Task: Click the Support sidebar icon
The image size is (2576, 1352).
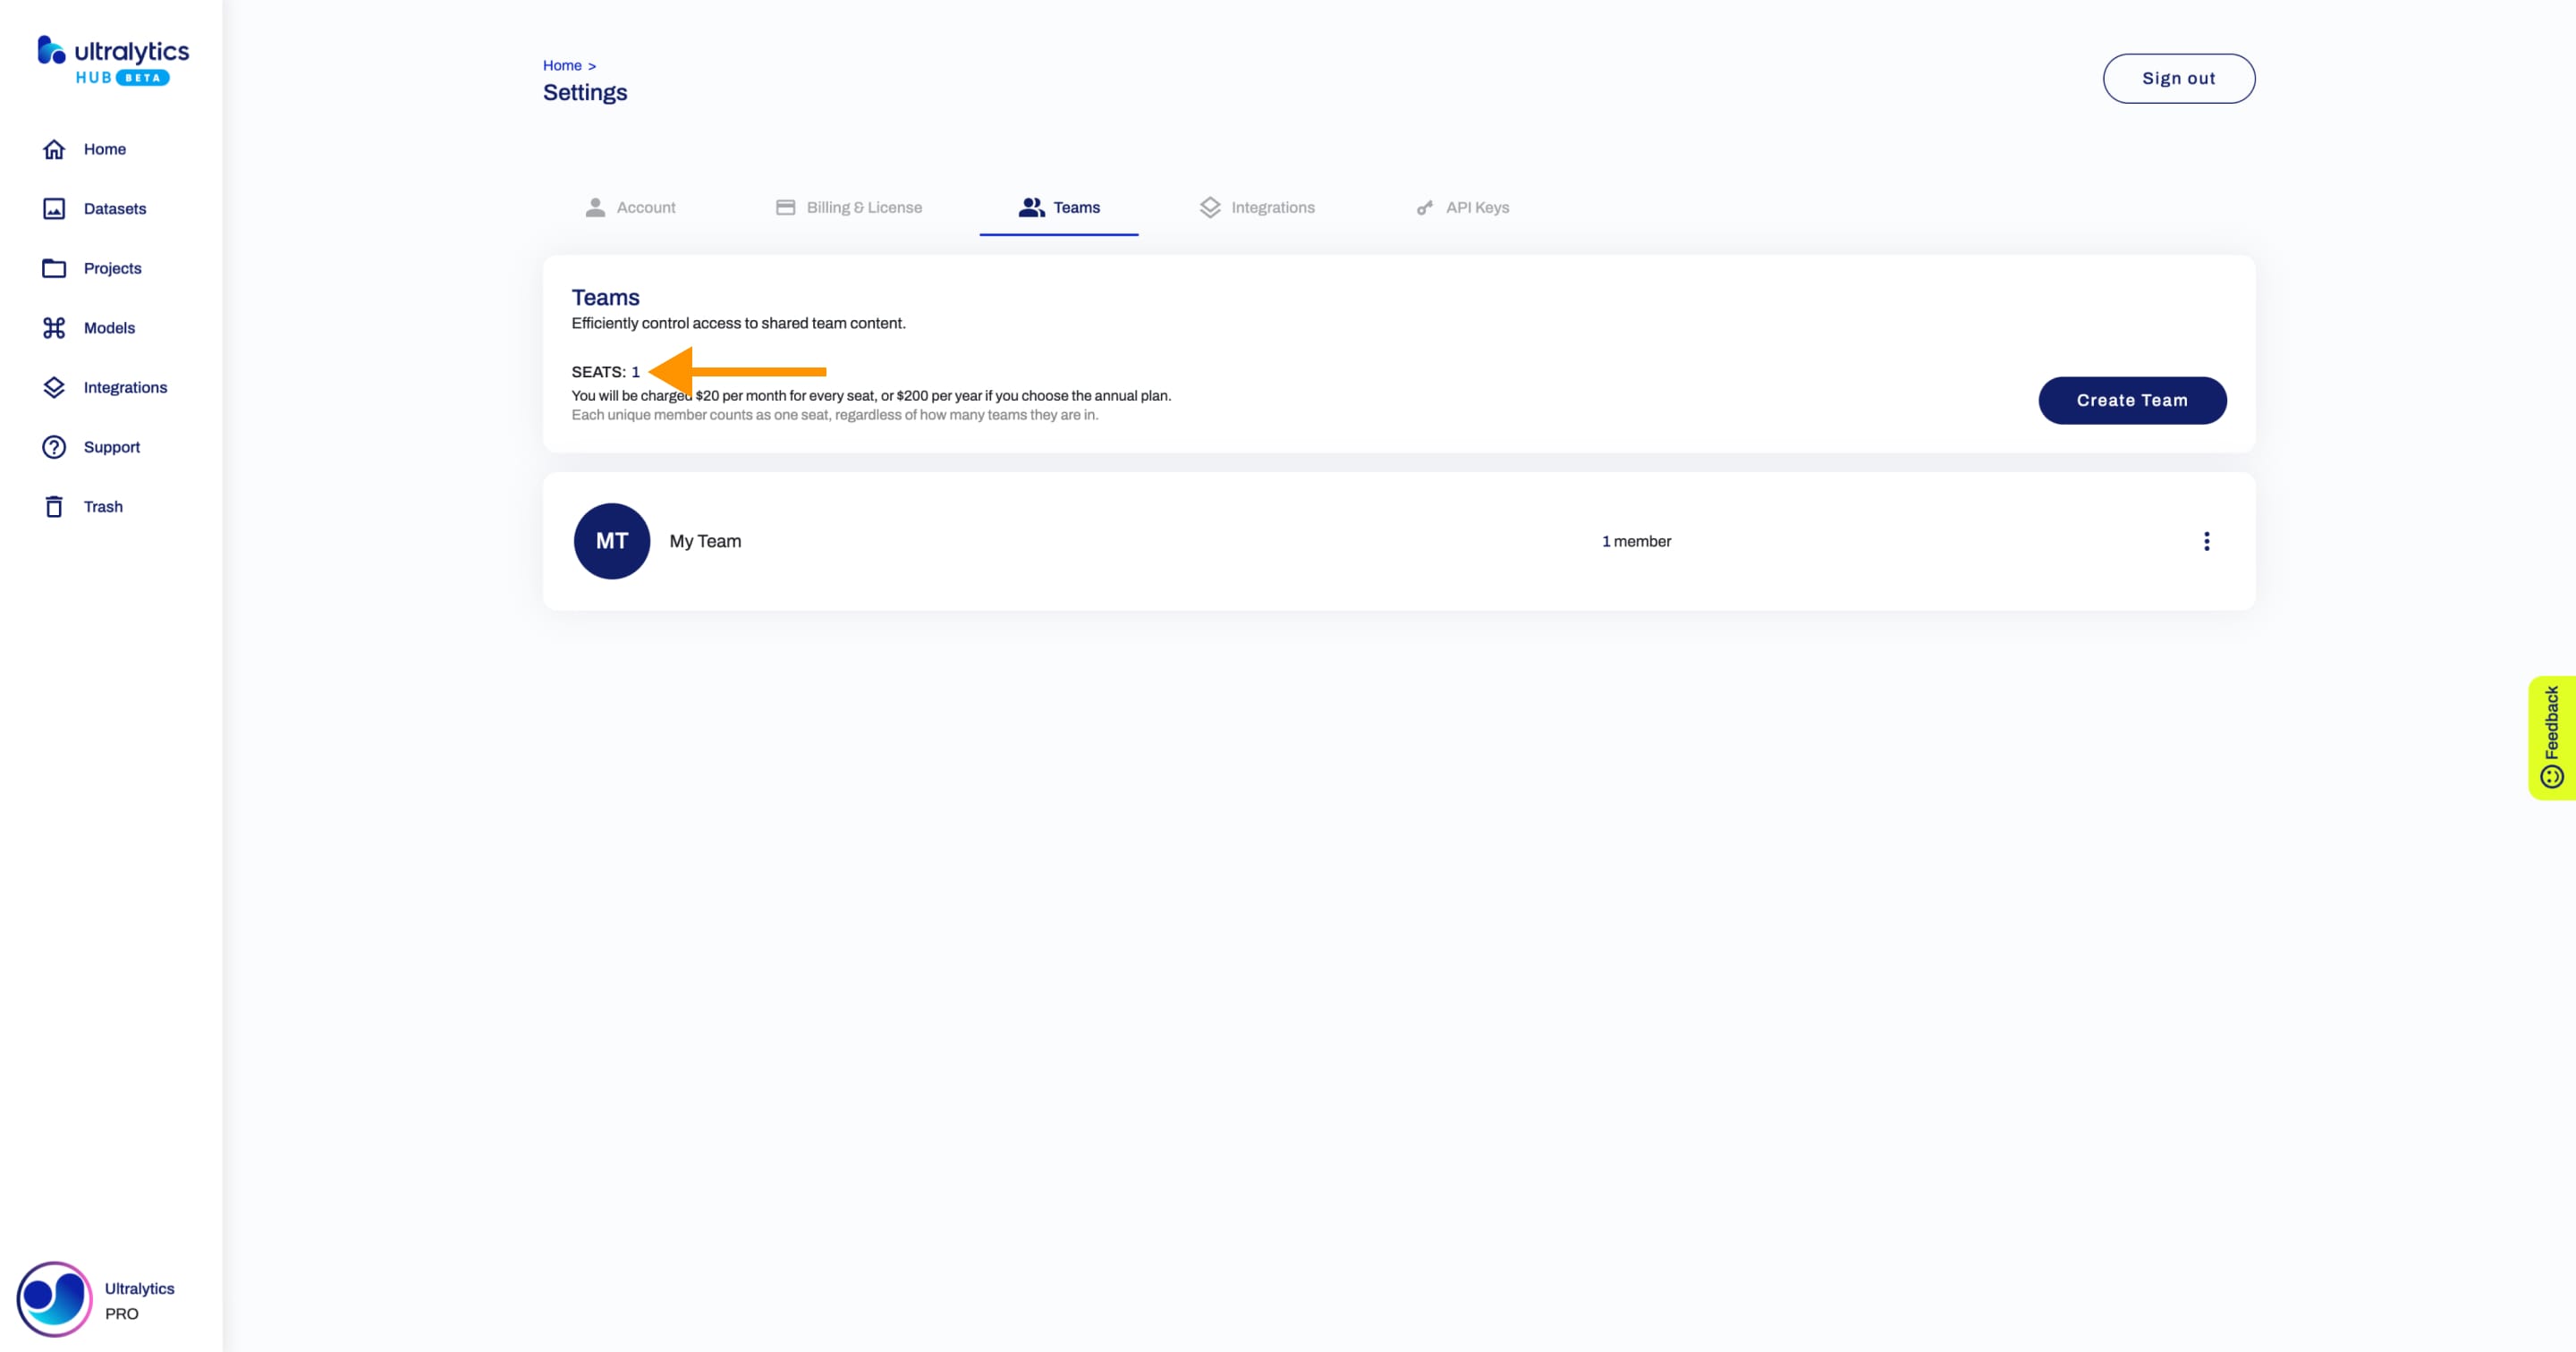Action: click(53, 446)
